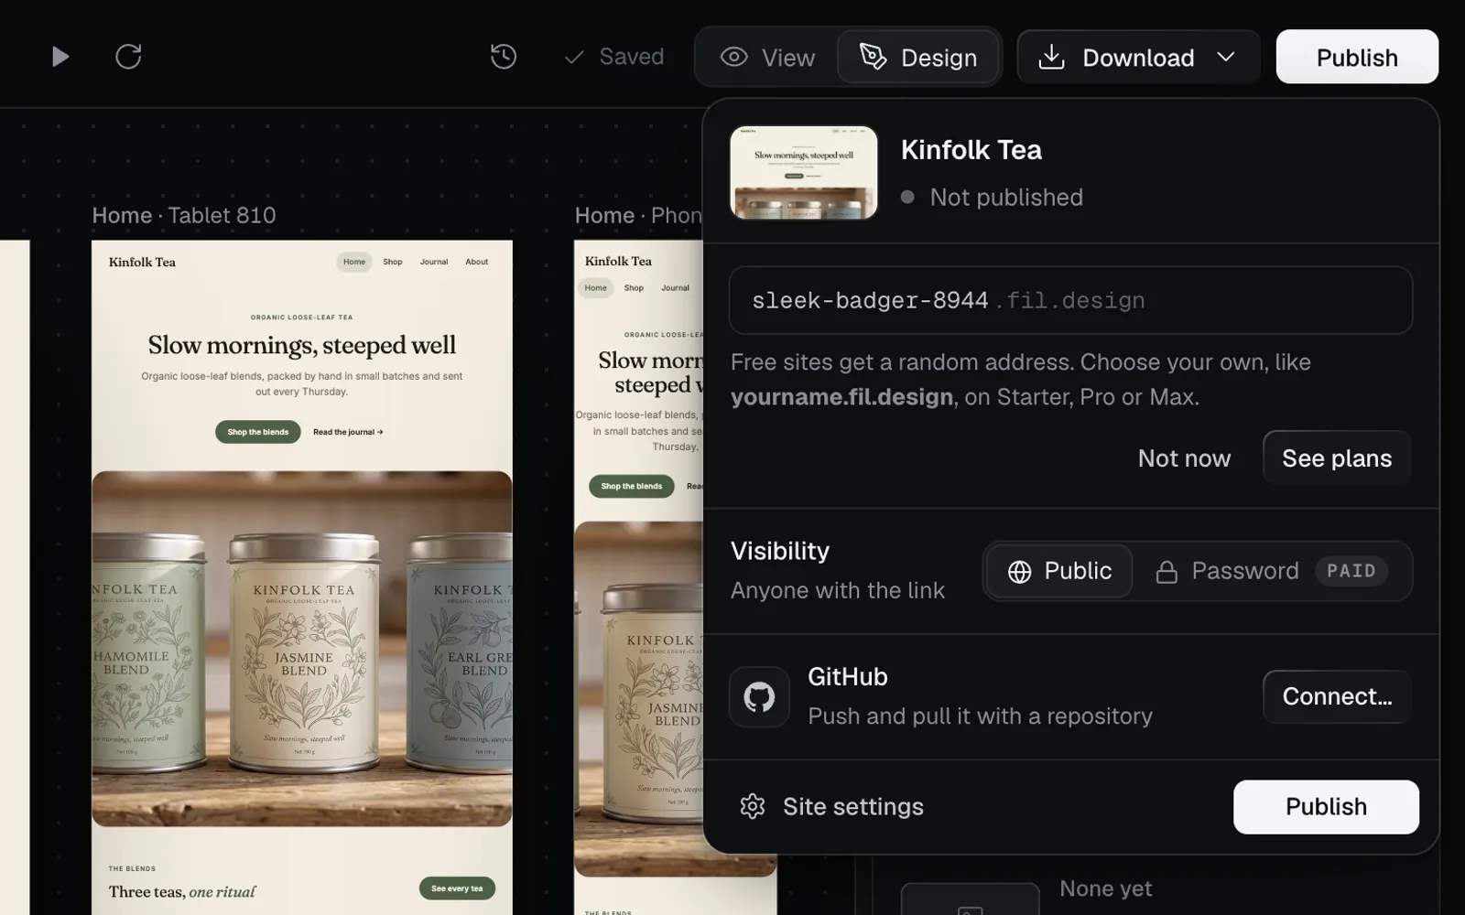Click the refresh arrow icon

pos(128,57)
